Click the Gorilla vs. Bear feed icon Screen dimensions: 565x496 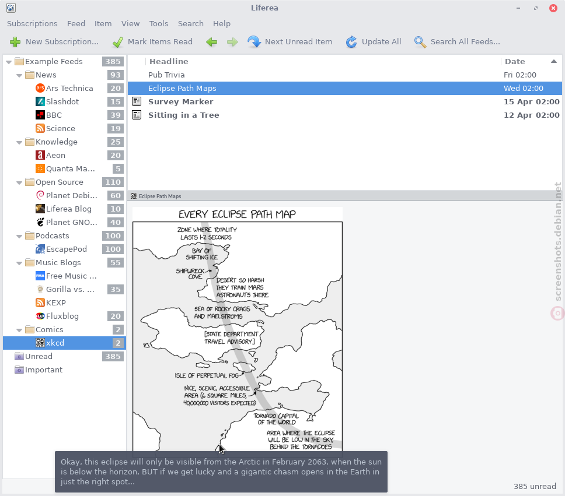[x=40, y=289]
